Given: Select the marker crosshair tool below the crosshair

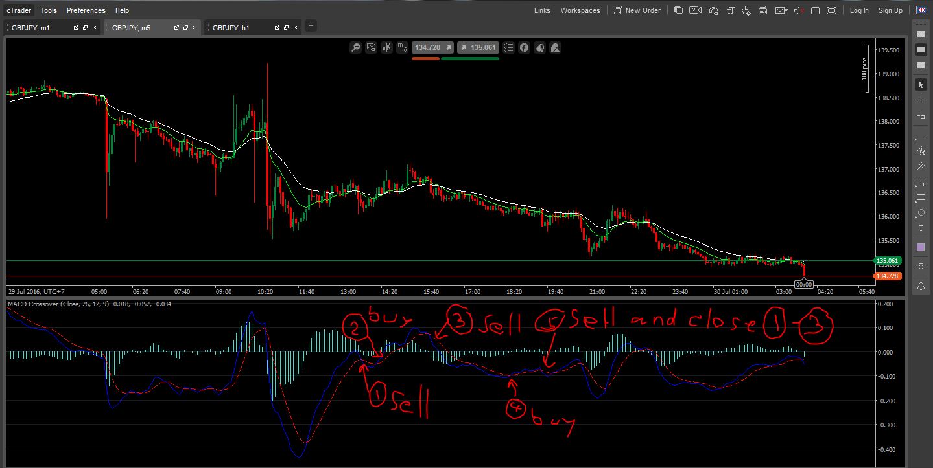Looking at the screenshot, I should coord(921,116).
